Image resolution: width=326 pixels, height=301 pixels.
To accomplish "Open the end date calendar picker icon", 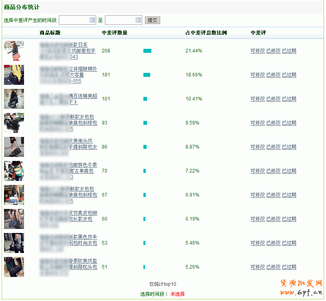I will [138, 20].
